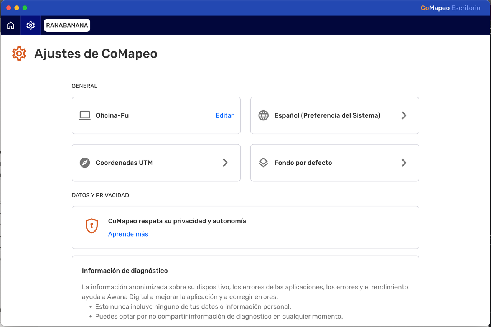Screen dimensions: 491x327
Task: Click the green macOS fullscreen button
Action: (25, 8)
